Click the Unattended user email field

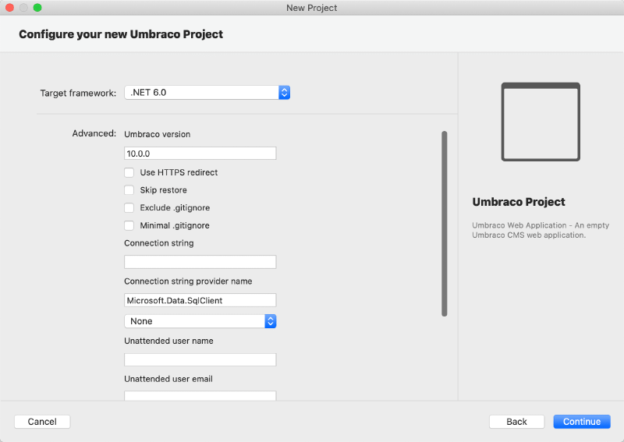tap(200, 396)
